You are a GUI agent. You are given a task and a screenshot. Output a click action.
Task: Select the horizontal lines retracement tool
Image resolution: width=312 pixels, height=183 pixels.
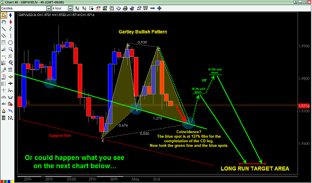tap(10, 70)
